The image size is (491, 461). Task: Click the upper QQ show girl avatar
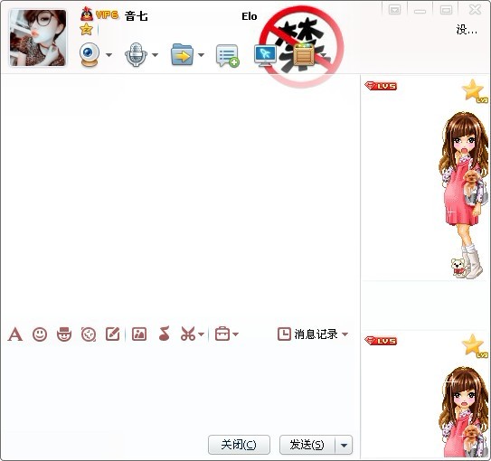tap(465, 195)
